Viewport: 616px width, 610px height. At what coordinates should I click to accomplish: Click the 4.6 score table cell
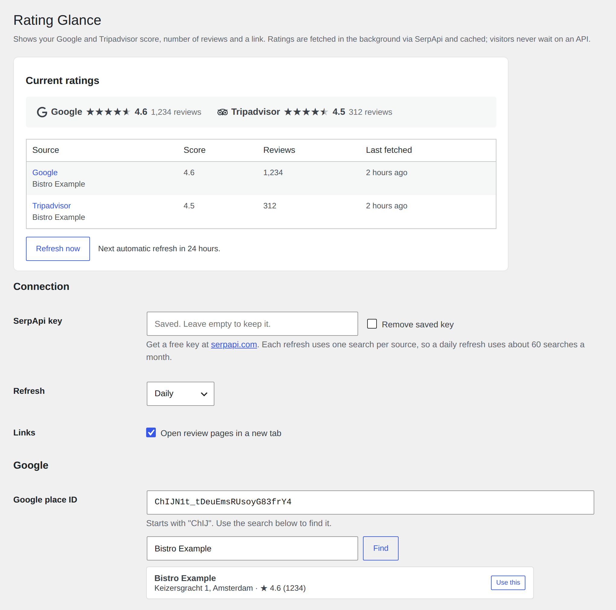189,172
